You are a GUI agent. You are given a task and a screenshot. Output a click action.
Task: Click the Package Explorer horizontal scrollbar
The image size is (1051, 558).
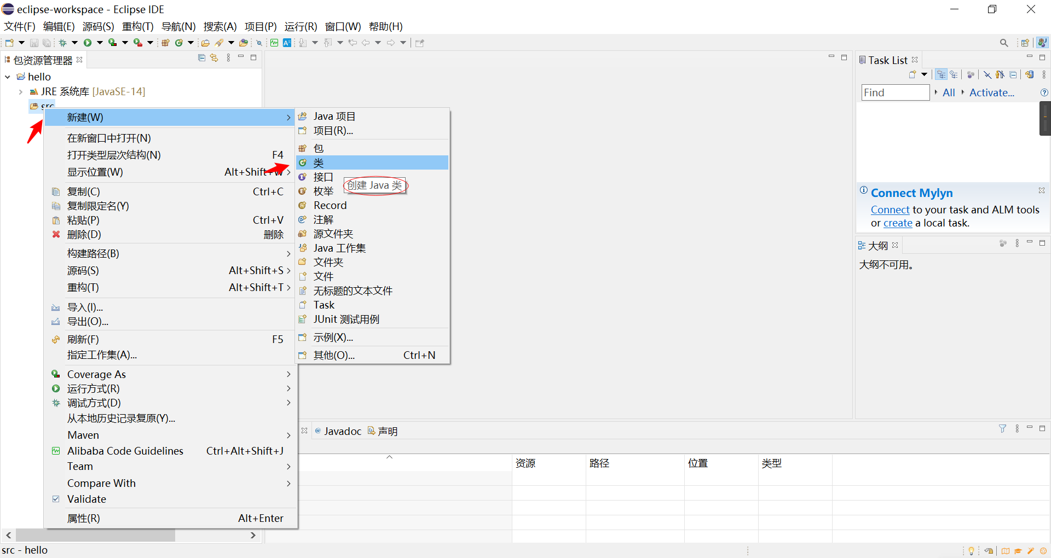95,535
